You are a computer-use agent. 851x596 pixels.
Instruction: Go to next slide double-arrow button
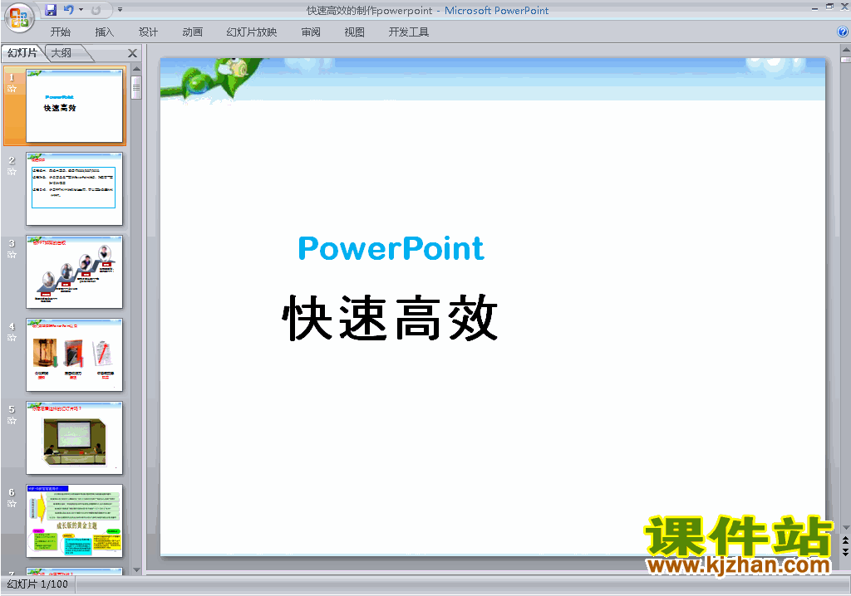pyautogui.click(x=845, y=551)
